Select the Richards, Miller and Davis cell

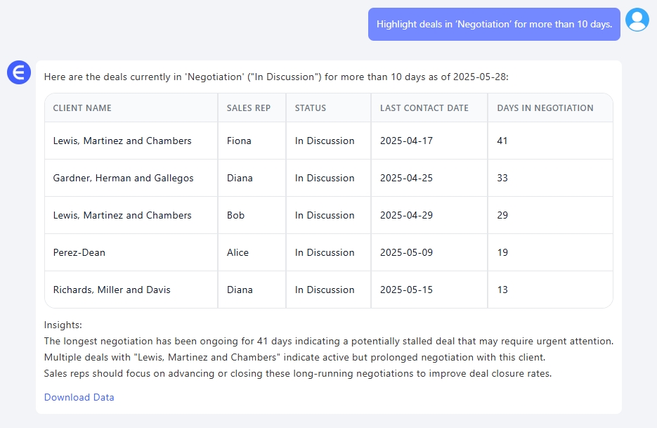[x=112, y=290]
